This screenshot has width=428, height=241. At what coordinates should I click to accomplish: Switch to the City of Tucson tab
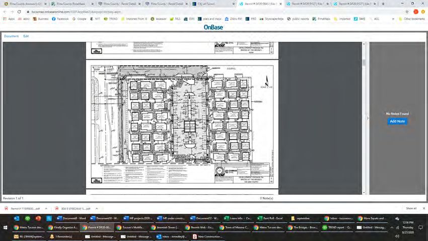(x=213, y=4)
